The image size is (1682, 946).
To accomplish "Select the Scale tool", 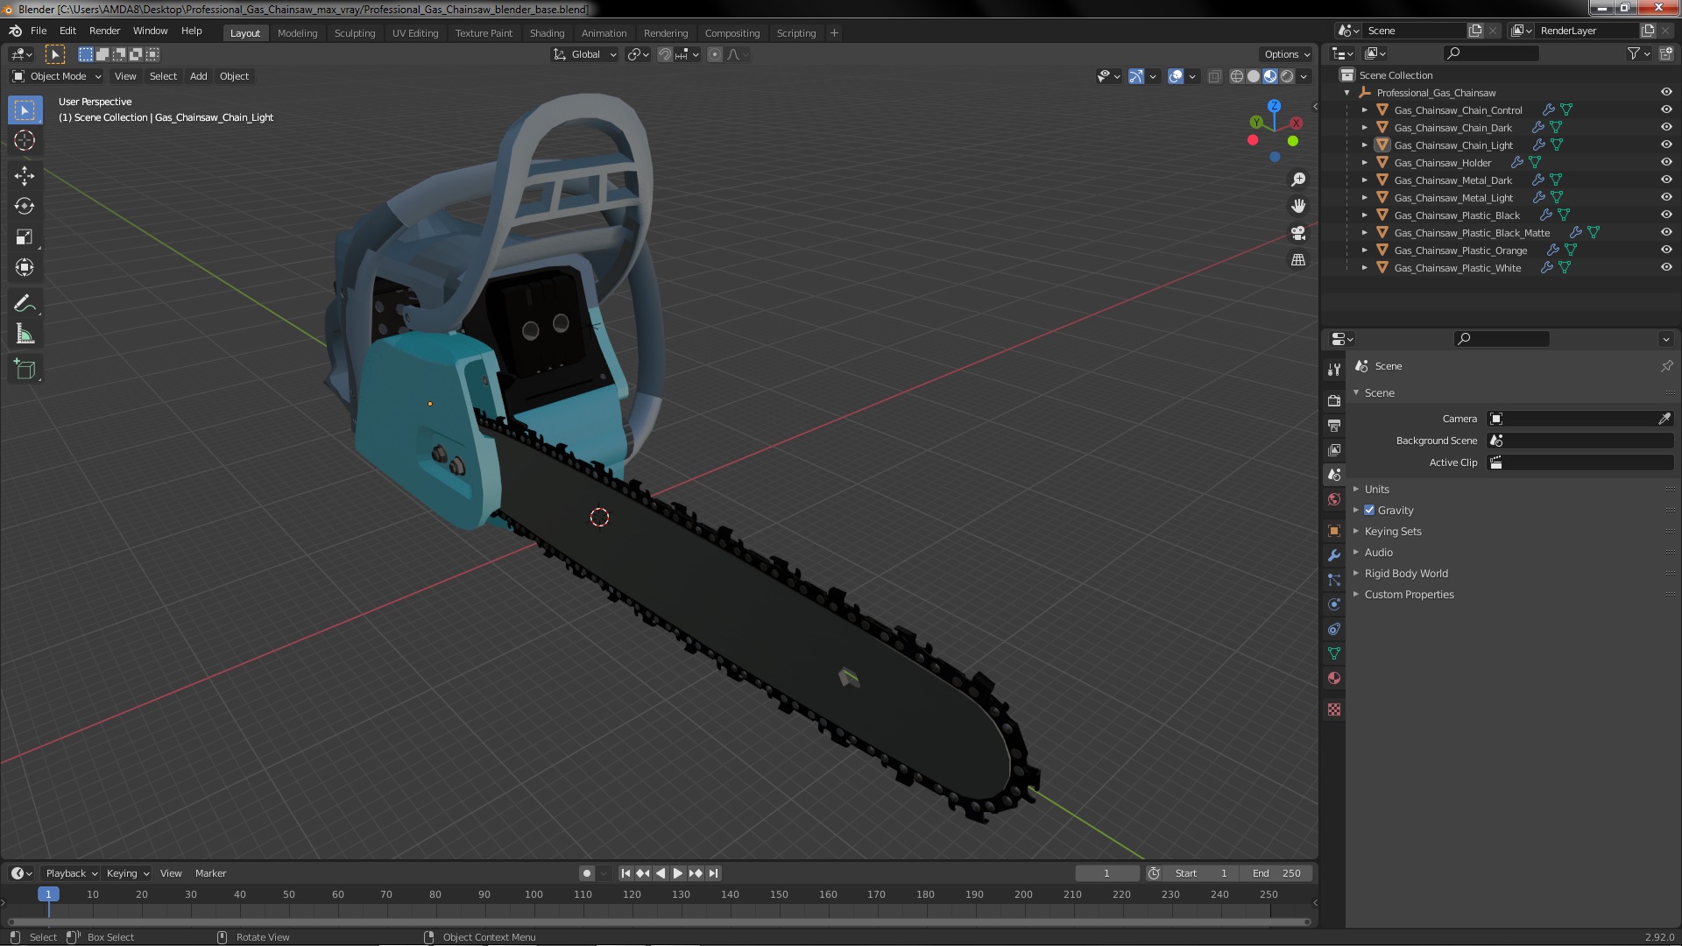I will pyautogui.click(x=25, y=237).
